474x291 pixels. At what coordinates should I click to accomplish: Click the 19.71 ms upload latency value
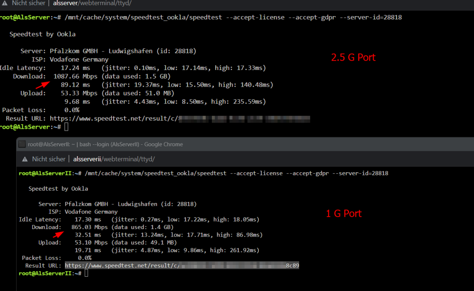(88, 250)
